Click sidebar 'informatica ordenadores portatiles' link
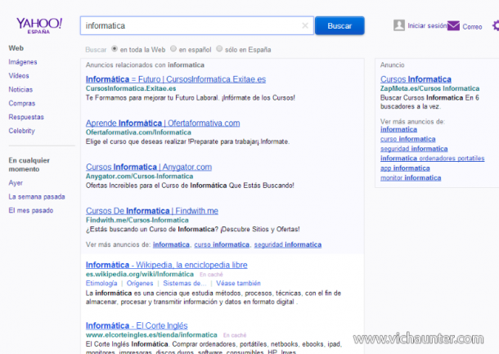 click(432, 159)
